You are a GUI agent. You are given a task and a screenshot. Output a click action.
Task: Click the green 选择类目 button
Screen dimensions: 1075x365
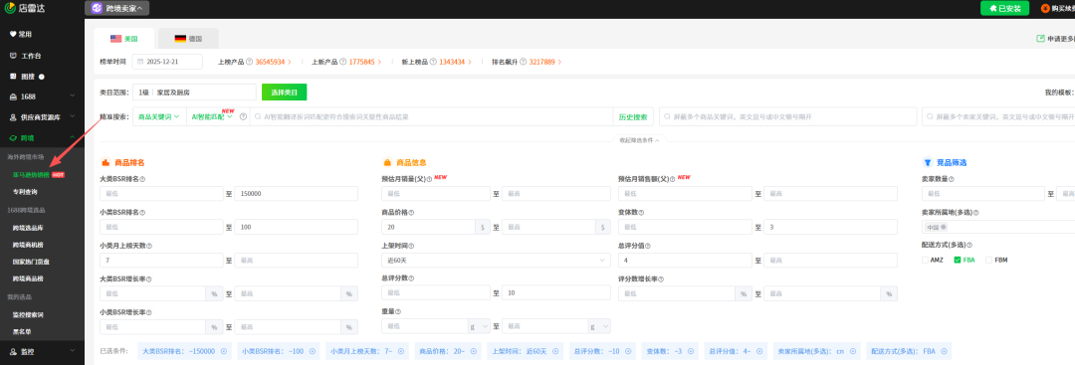(284, 91)
